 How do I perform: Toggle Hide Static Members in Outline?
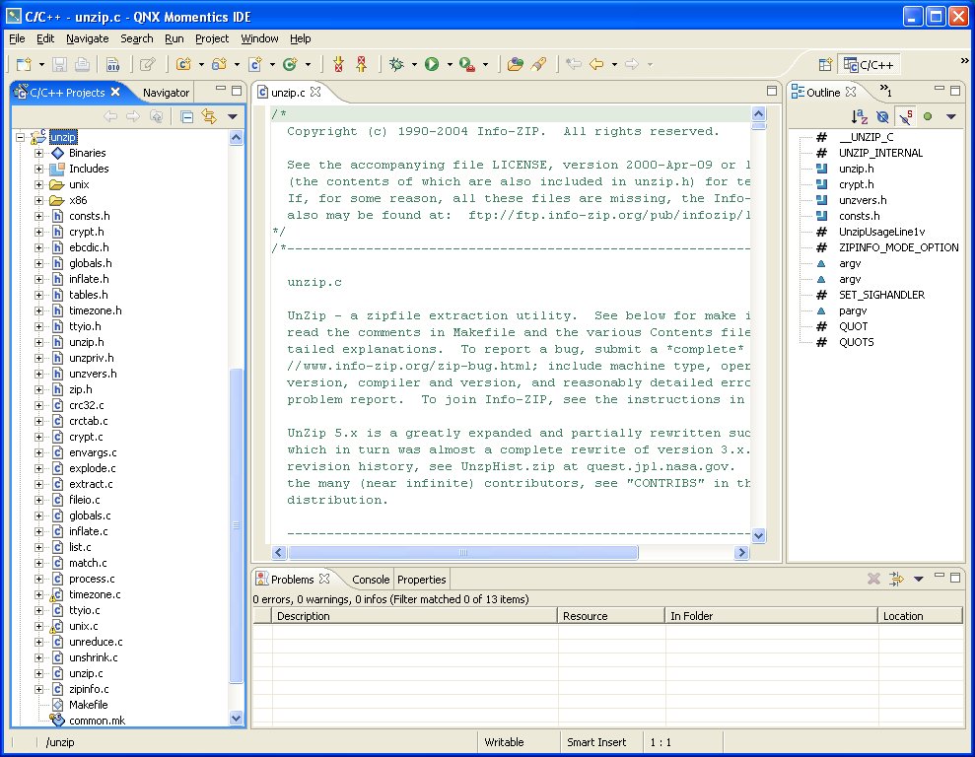905,117
